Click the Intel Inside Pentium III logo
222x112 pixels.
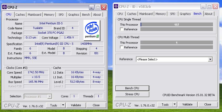(x=92, y=30)
